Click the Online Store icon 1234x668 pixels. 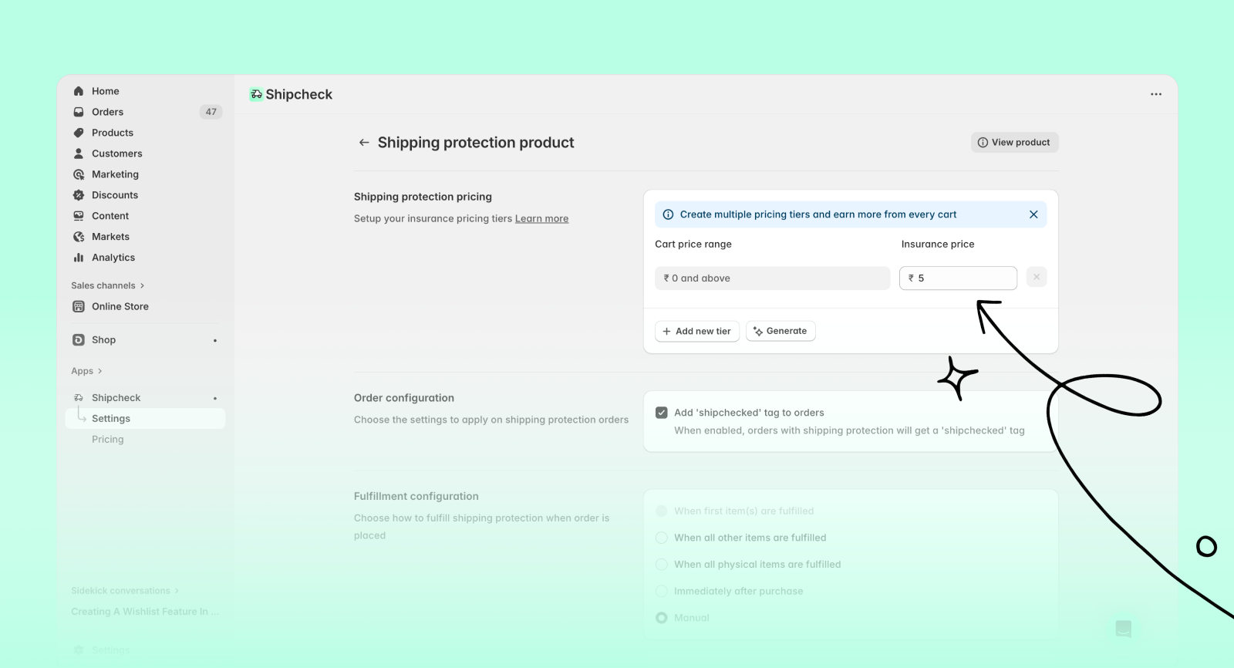[x=79, y=306]
